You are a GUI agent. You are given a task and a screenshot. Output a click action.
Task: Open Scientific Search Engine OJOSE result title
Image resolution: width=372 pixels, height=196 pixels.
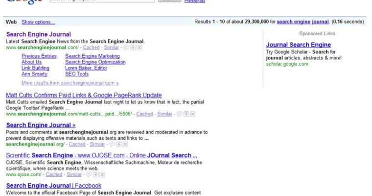[x=101, y=155]
